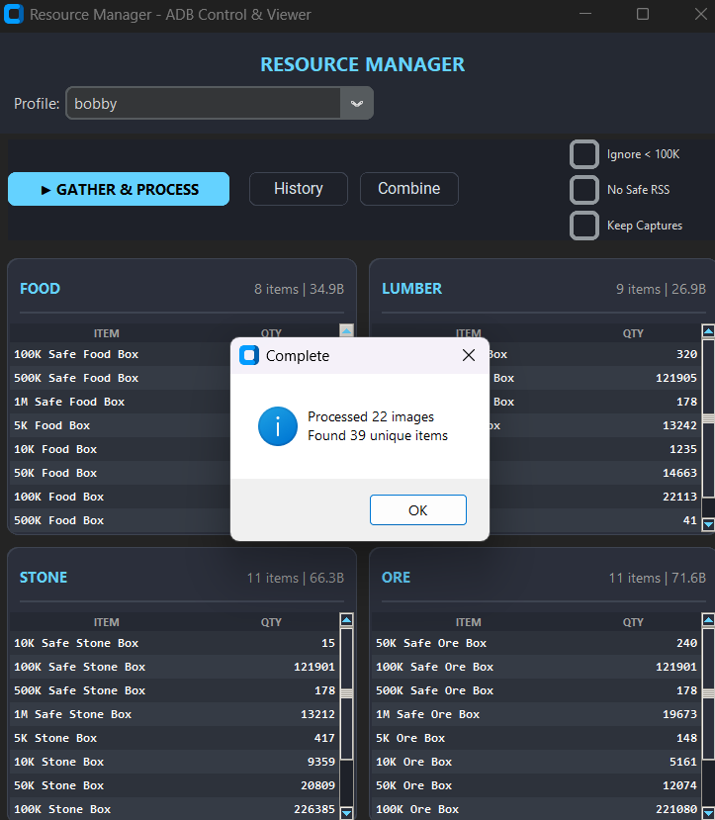The width and height of the screenshot is (715, 820).
Task: Click the ORE list scroll-up arrow
Action: point(707,621)
